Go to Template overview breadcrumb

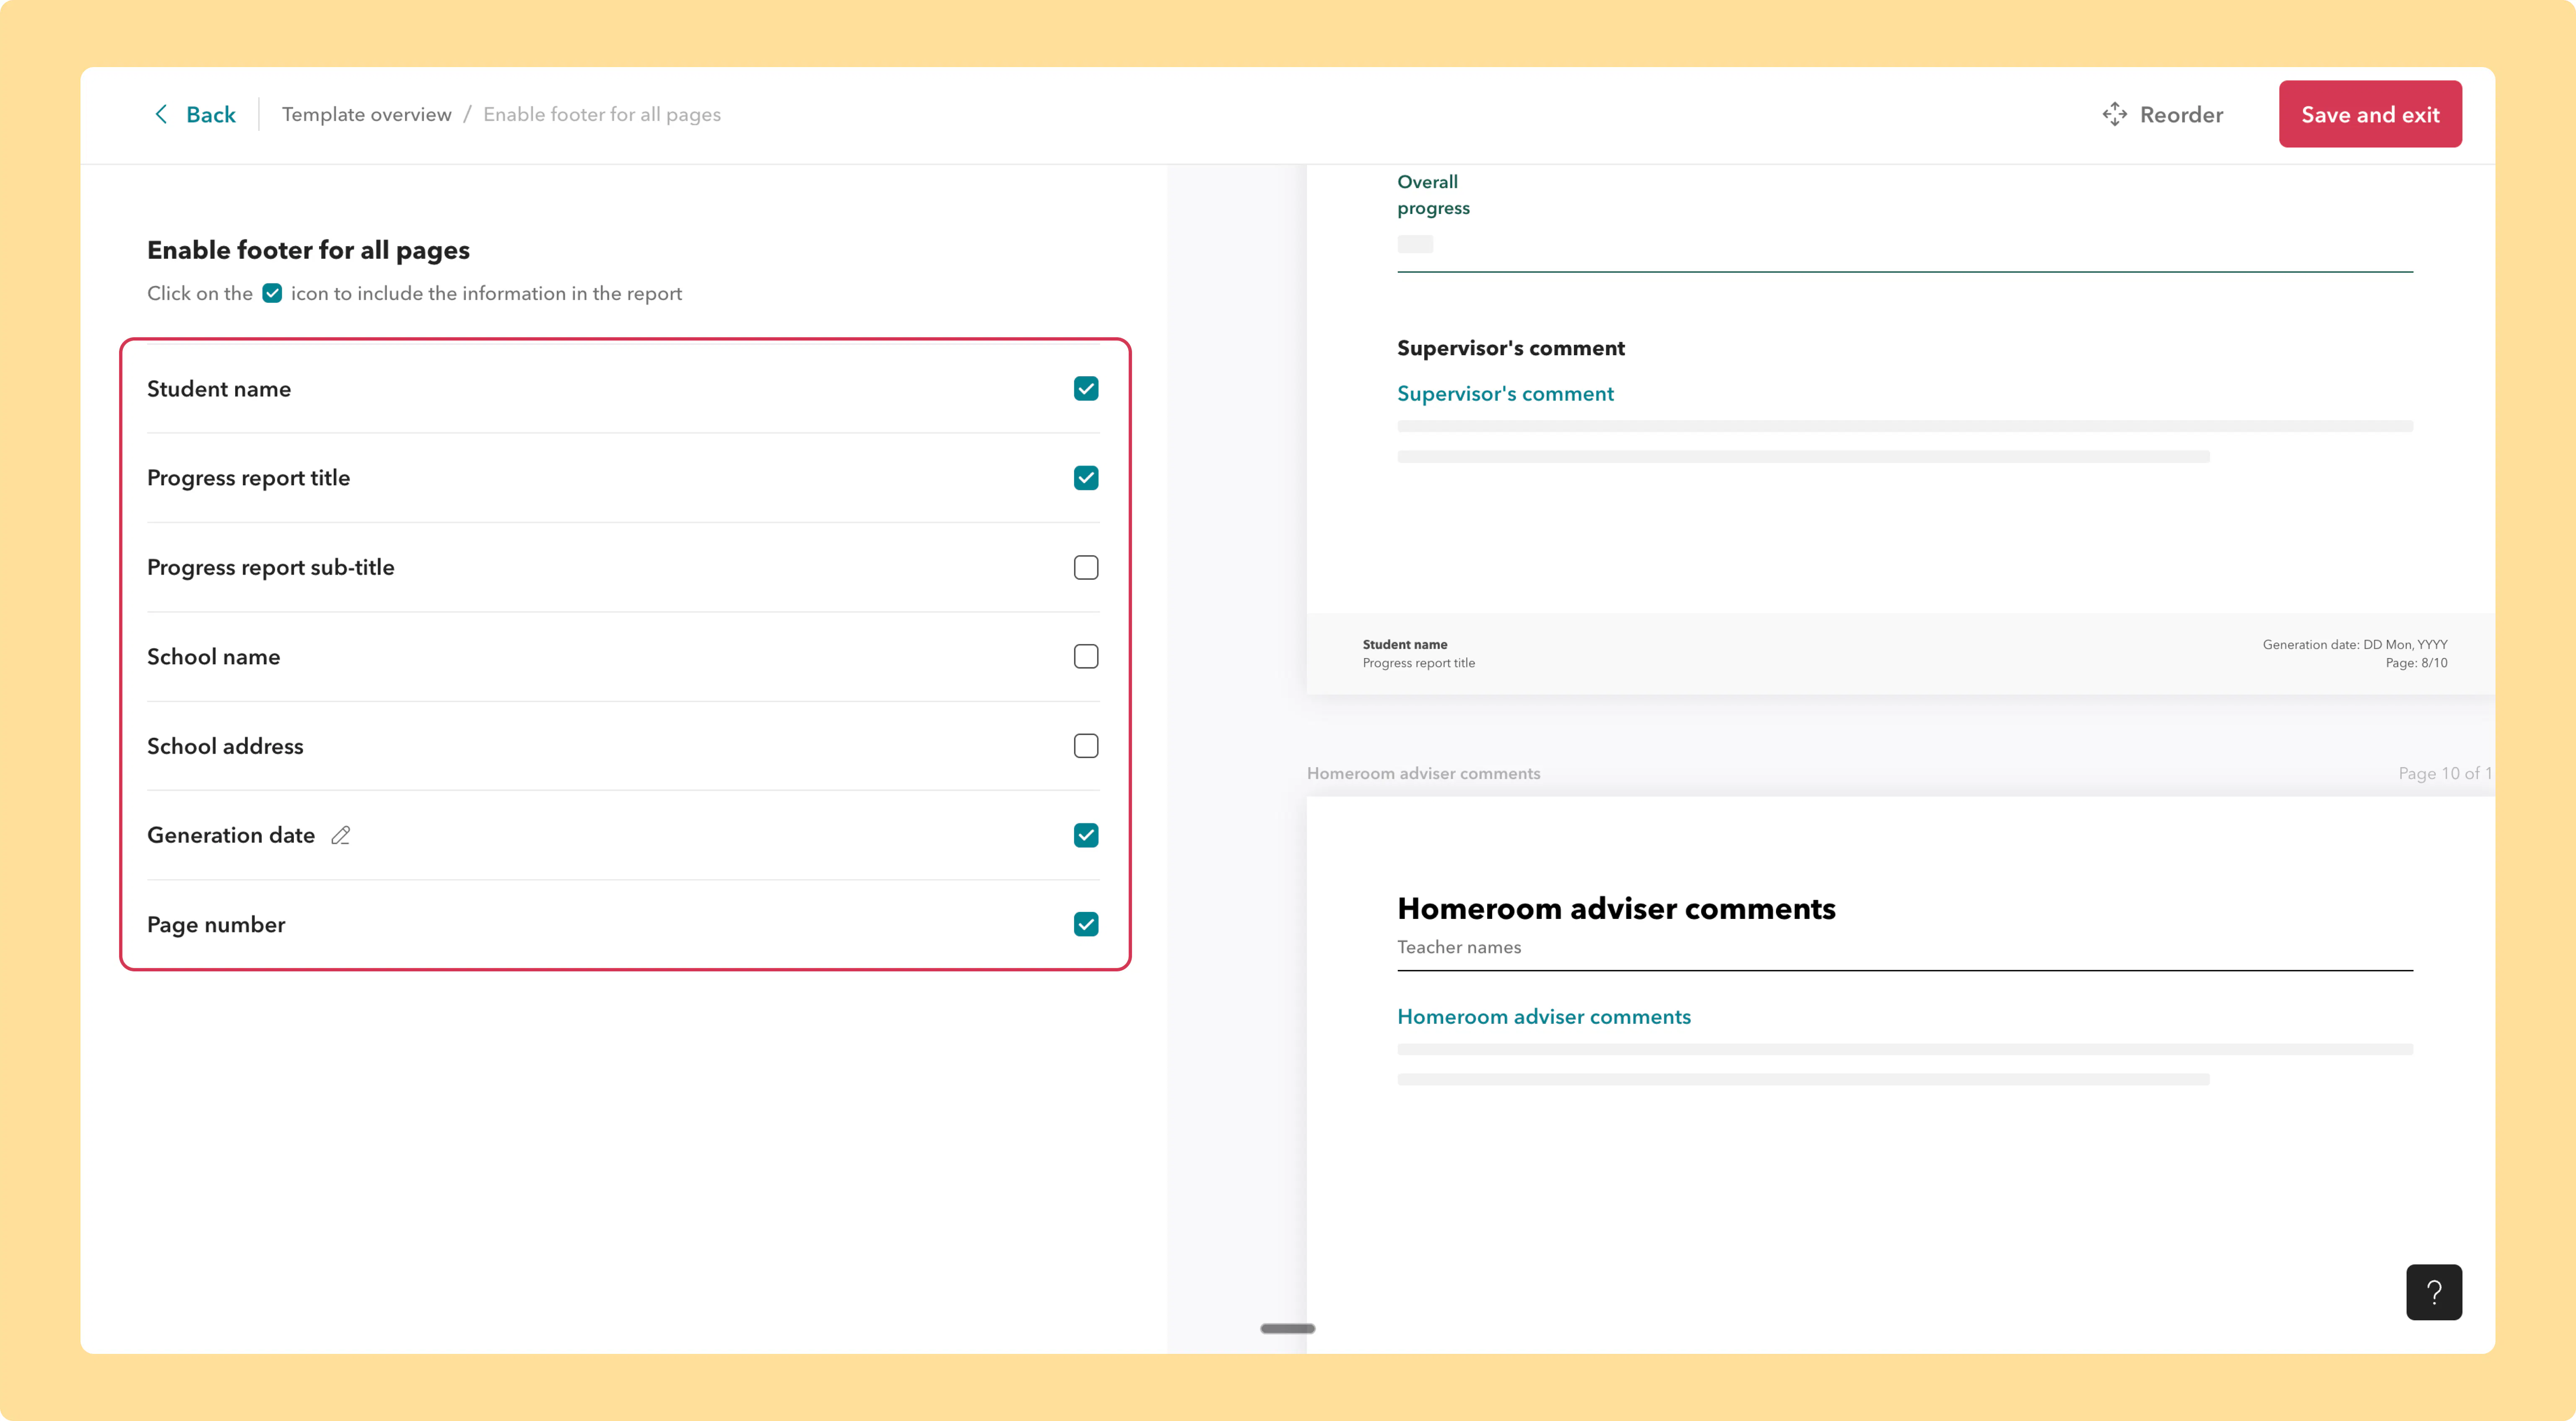pos(367,114)
